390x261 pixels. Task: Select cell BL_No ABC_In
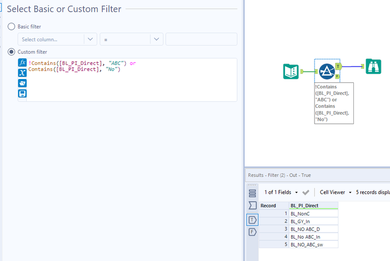pyautogui.click(x=314, y=237)
